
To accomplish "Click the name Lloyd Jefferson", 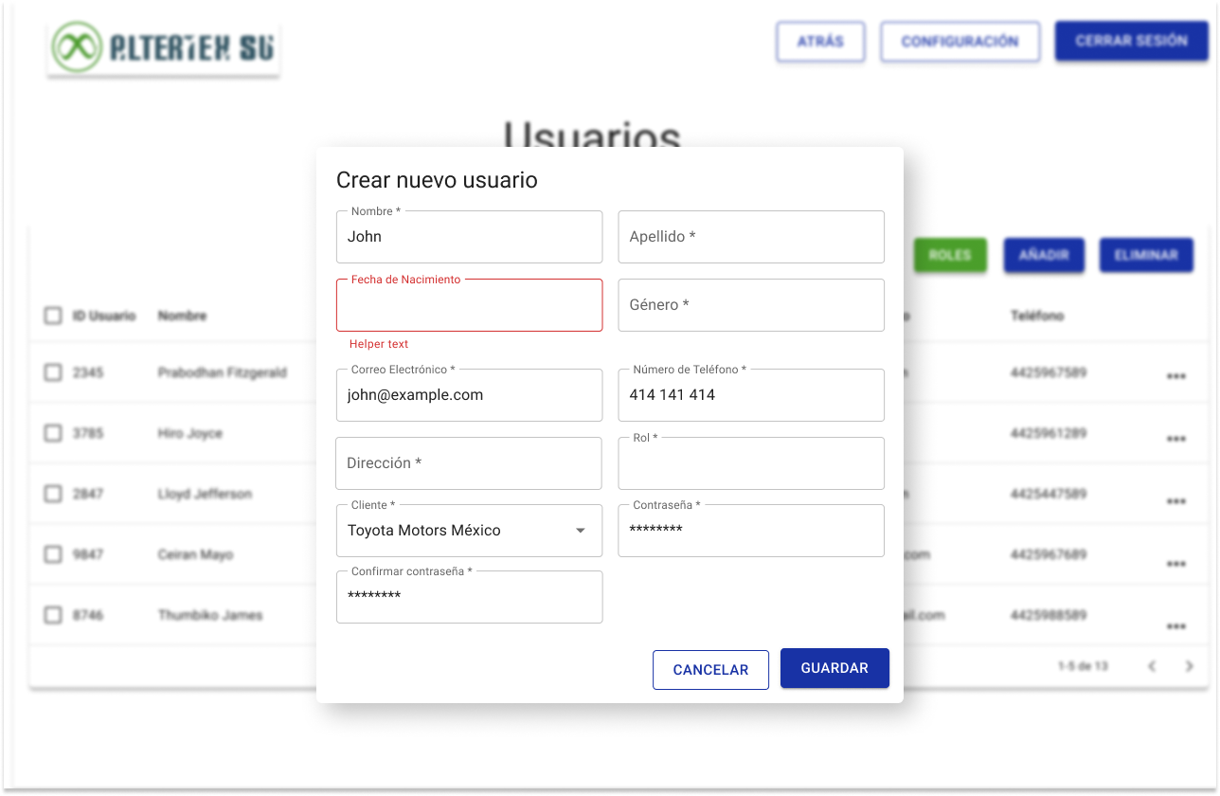I will pyautogui.click(x=205, y=494).
